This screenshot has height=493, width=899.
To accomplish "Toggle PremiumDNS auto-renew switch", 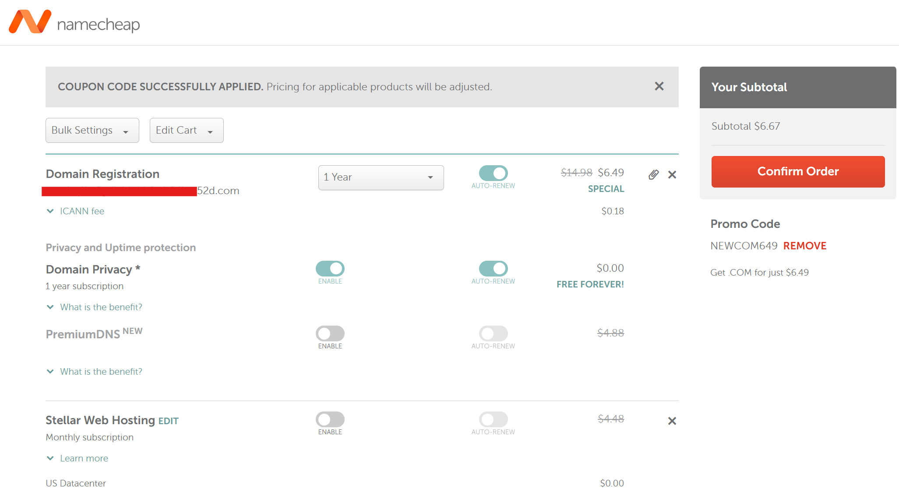I will coord(493,333).
